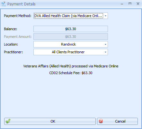Click the red cancel icon
Viewport: 142px width, 129px height.
pos(101,121)
